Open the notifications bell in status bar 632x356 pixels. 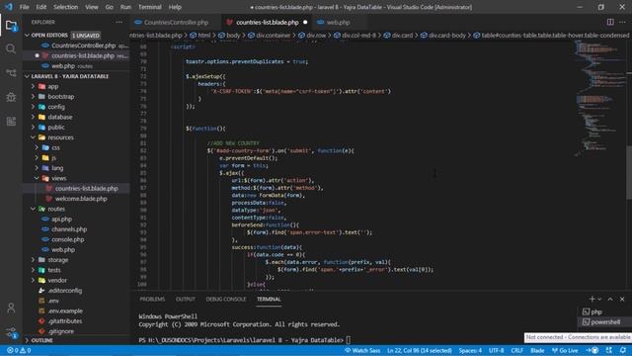pos(623,350)
